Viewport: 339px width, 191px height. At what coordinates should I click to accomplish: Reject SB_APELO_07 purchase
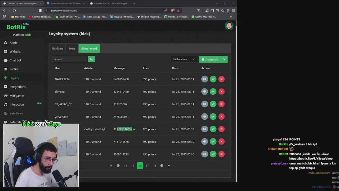tap(221, 104)
